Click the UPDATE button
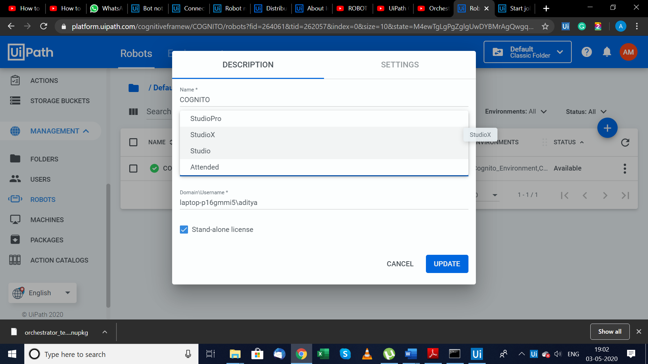 coord(447,264)
